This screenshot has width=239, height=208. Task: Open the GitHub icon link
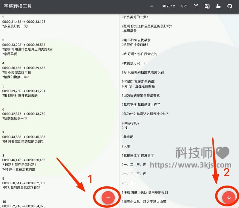[x=230, y=6]
